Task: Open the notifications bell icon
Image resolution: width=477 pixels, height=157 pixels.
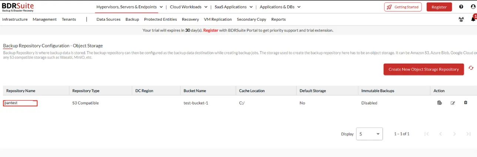Action: click(x=473, y=19)
